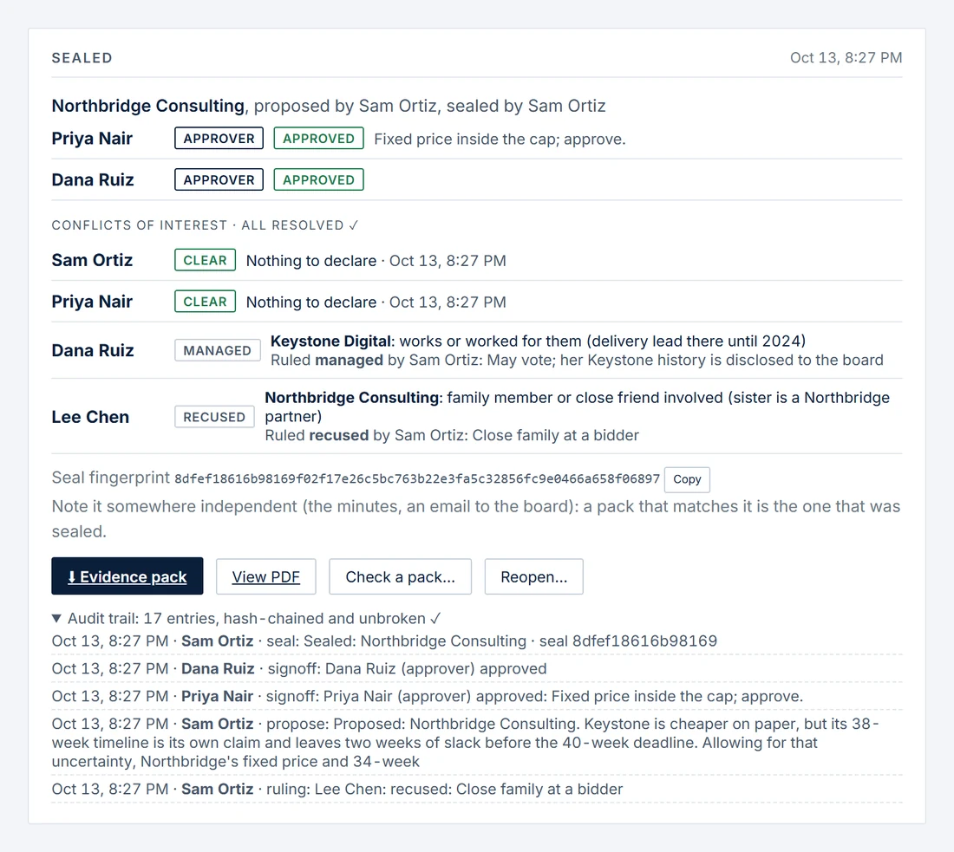Screen dimensions: 954x852
Task: Click the "SEALED" status heading
Action: click(82, 58)
